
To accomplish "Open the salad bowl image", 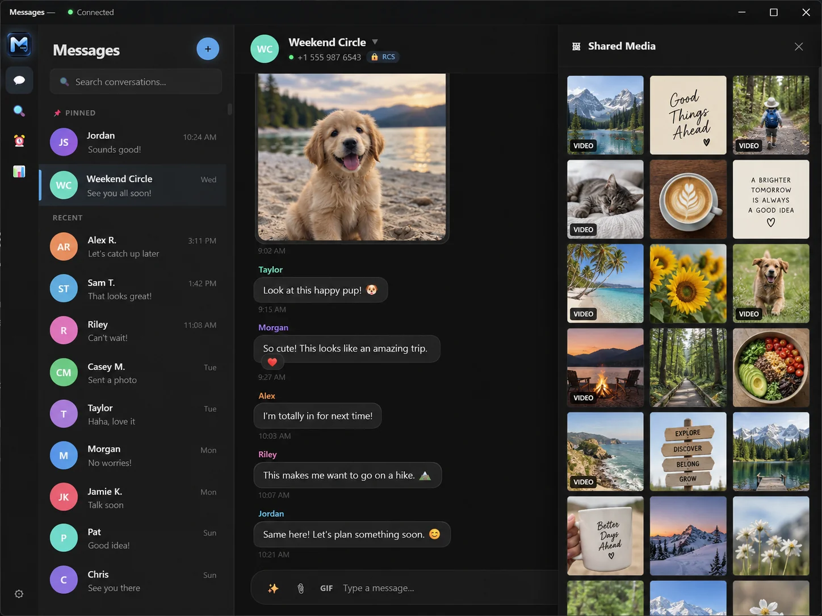I will point(771,368).
